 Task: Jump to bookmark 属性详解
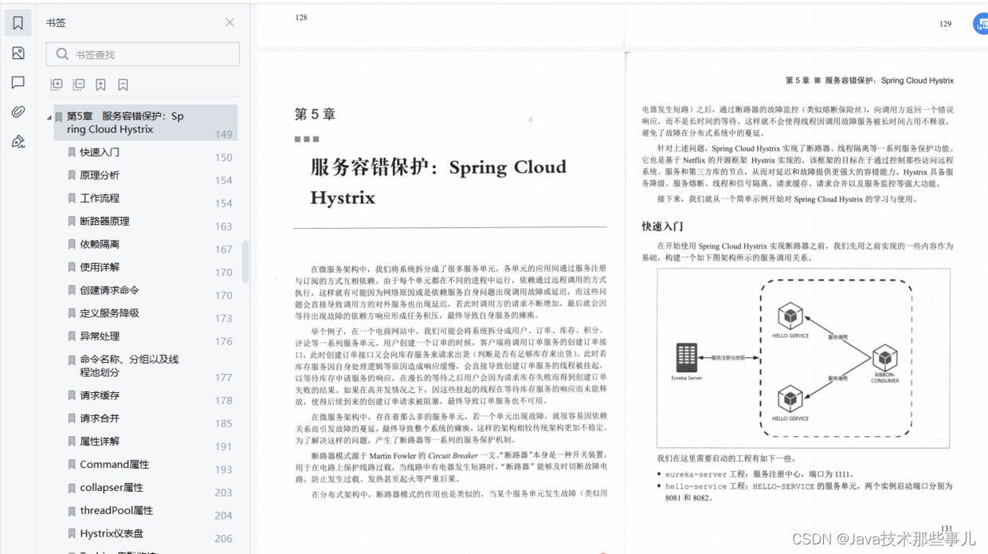click(100, 441)
